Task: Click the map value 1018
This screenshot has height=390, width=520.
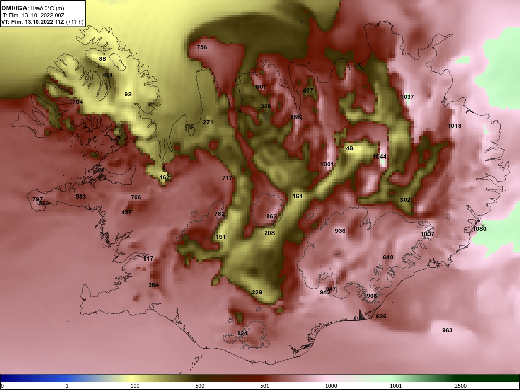Action: (x=454, y=126)
